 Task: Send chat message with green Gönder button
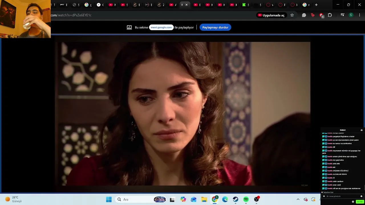(x=360, y=202)
